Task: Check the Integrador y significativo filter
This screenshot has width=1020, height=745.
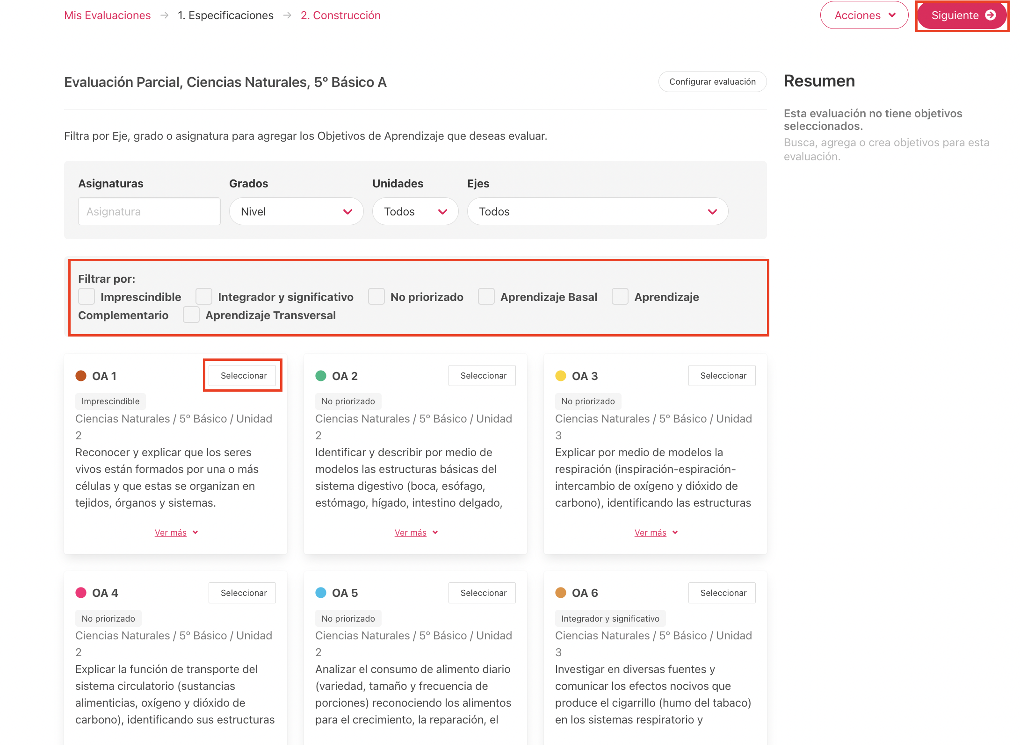Action: [204, 296]
